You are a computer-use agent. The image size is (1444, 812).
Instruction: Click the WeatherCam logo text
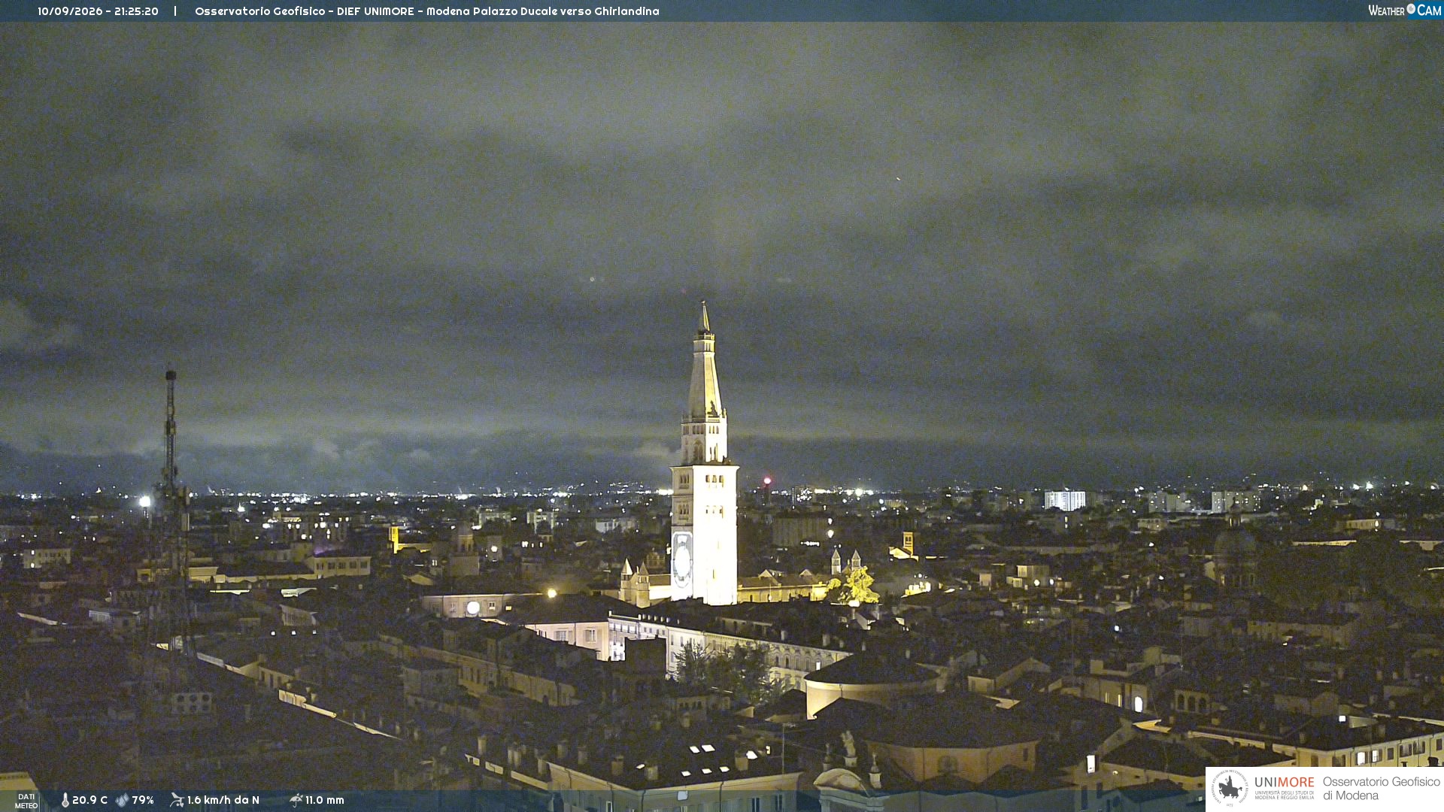coord(1405,11)
